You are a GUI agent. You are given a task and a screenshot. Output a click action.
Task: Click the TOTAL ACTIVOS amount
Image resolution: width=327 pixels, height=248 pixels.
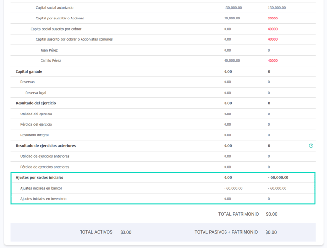point(126,232)
